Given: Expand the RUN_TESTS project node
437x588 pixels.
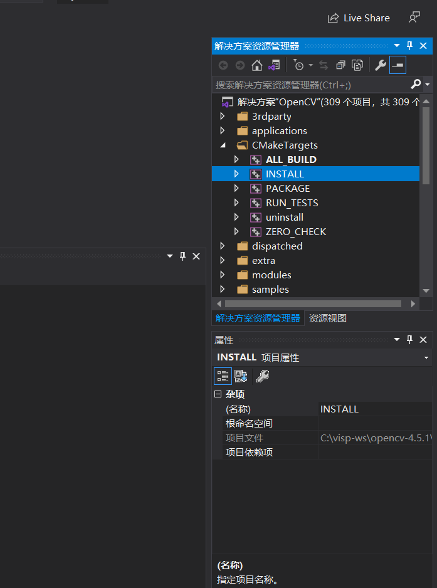Looking at the screenshot, I should pos(236,203).
